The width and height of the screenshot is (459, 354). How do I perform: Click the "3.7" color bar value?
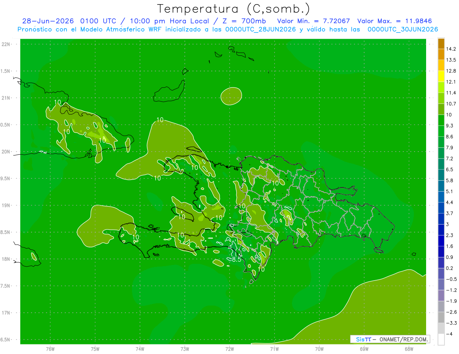tap(450, 213)
